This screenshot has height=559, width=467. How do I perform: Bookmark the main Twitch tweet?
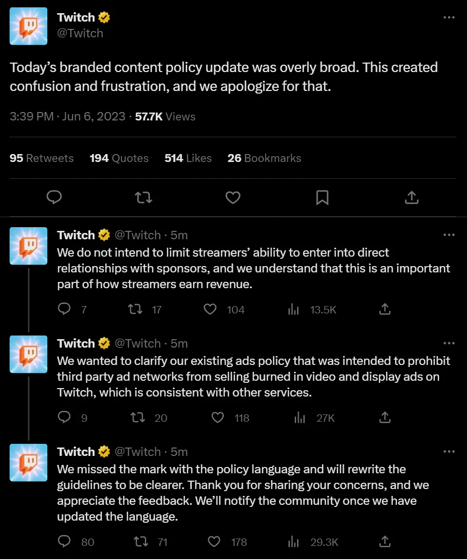pos(322,197)
